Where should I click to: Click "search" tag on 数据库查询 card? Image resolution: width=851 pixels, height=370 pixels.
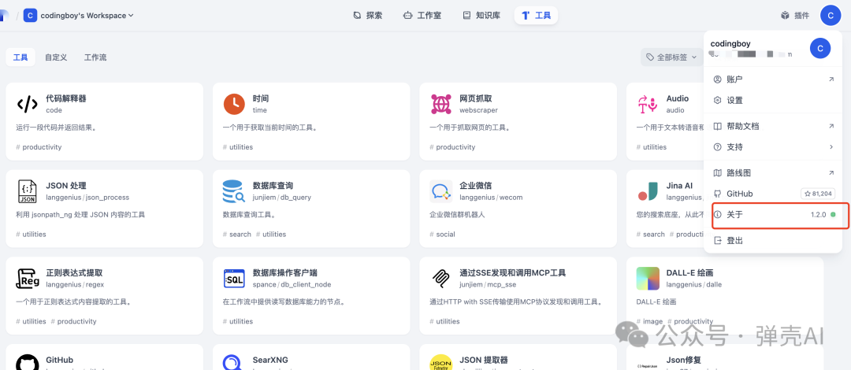[240, 235]
